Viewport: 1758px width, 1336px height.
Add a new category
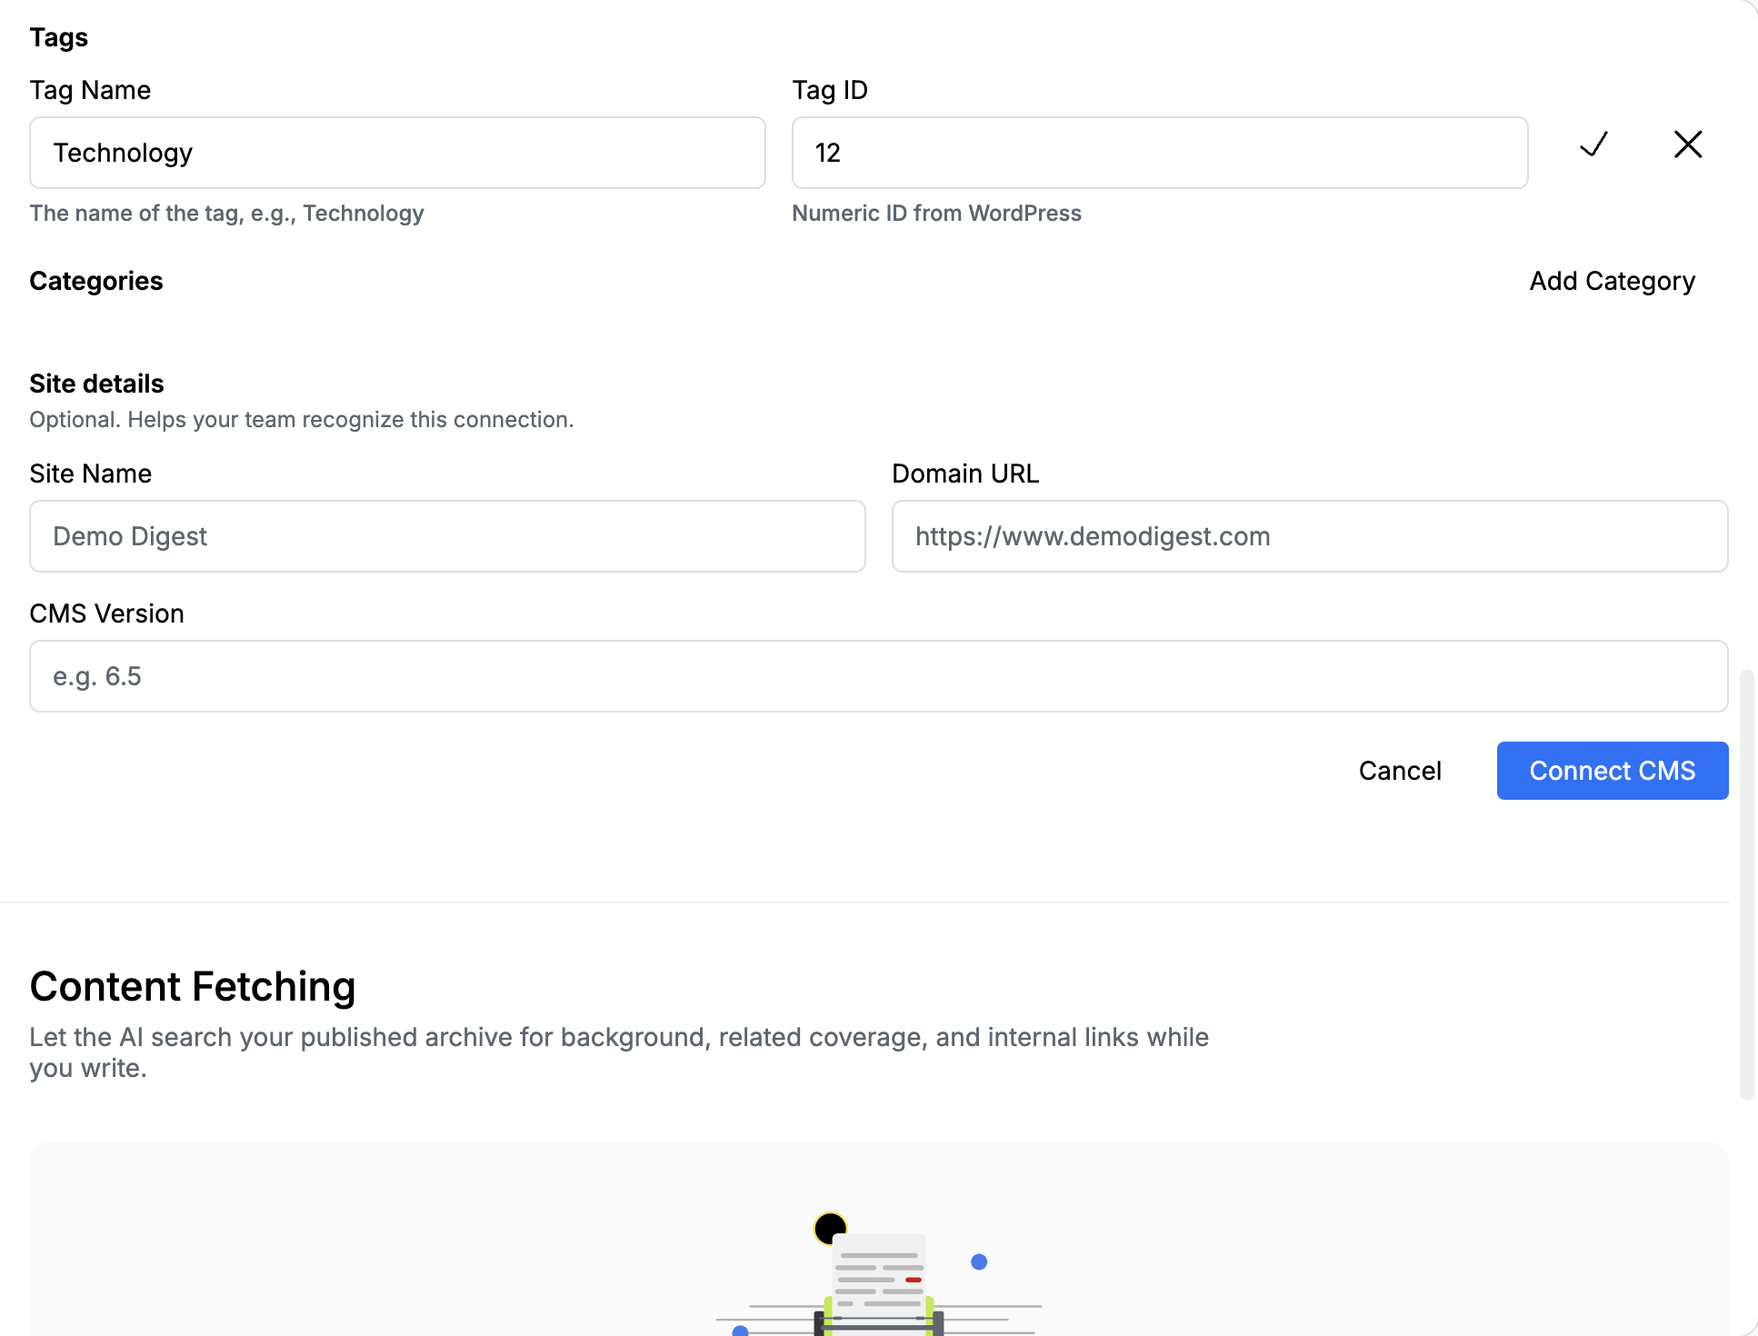(1612, 281)
